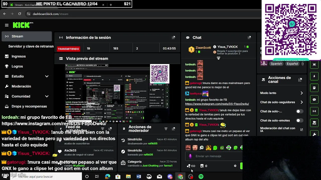Filter the Feed de actividades list
321x180 pixels.
tap(103, 129)
